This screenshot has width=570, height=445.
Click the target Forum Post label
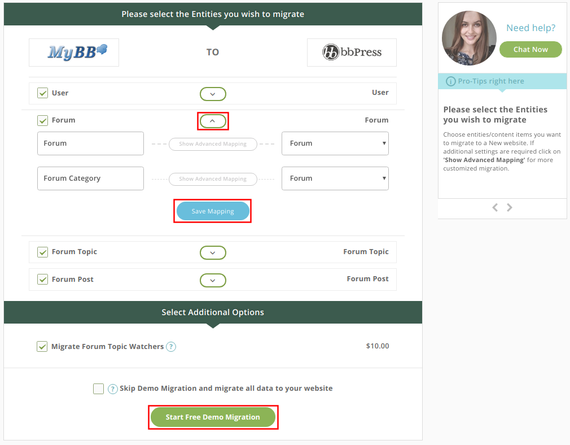(x=367, y=279)
